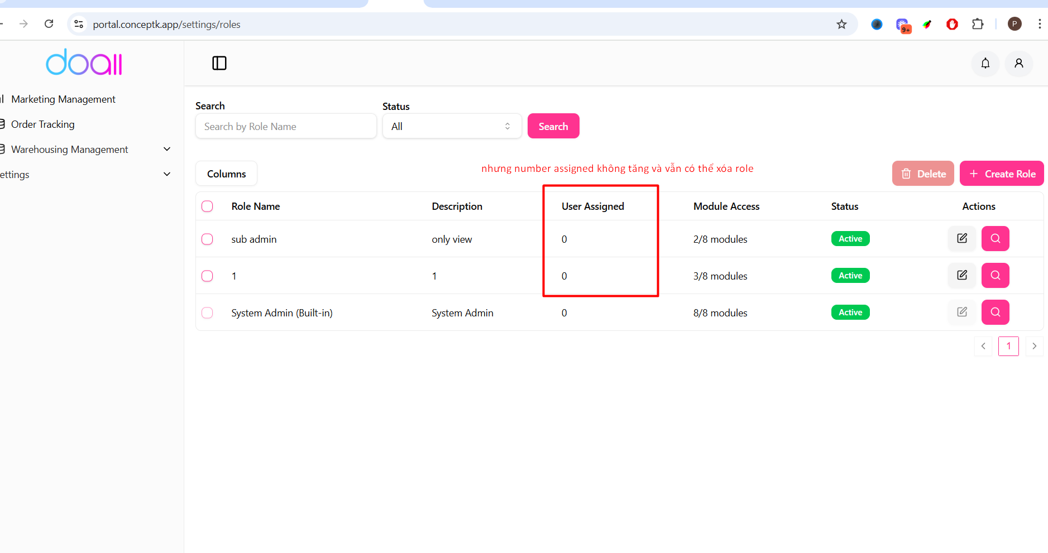View details of System Admin role
Image resolution: width=1048 pixels, height=553 pixels.
coord(995,312)
